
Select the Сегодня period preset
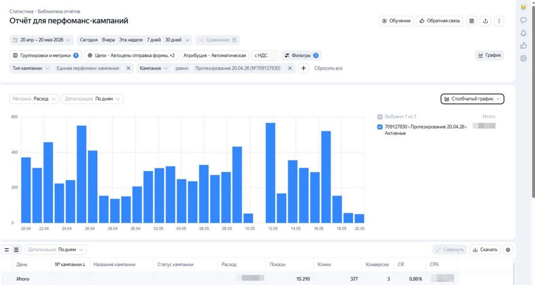point(89,40)
